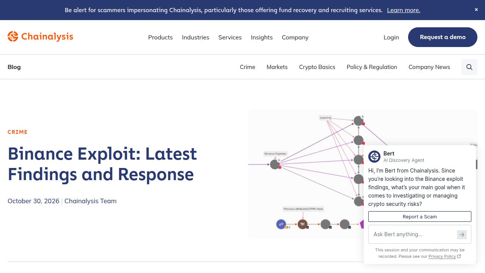Select the Company News category
This screenshot has height=273, width=485.
click(429, 67)
